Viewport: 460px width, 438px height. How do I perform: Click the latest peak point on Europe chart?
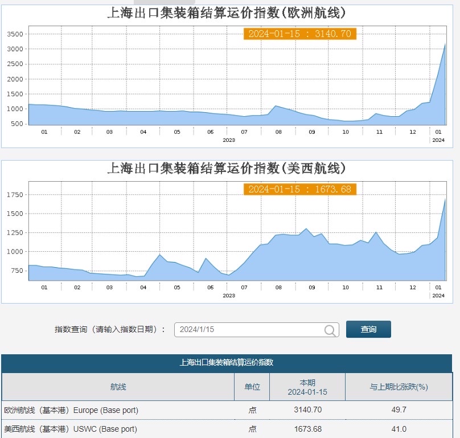(x=445, y=44)
